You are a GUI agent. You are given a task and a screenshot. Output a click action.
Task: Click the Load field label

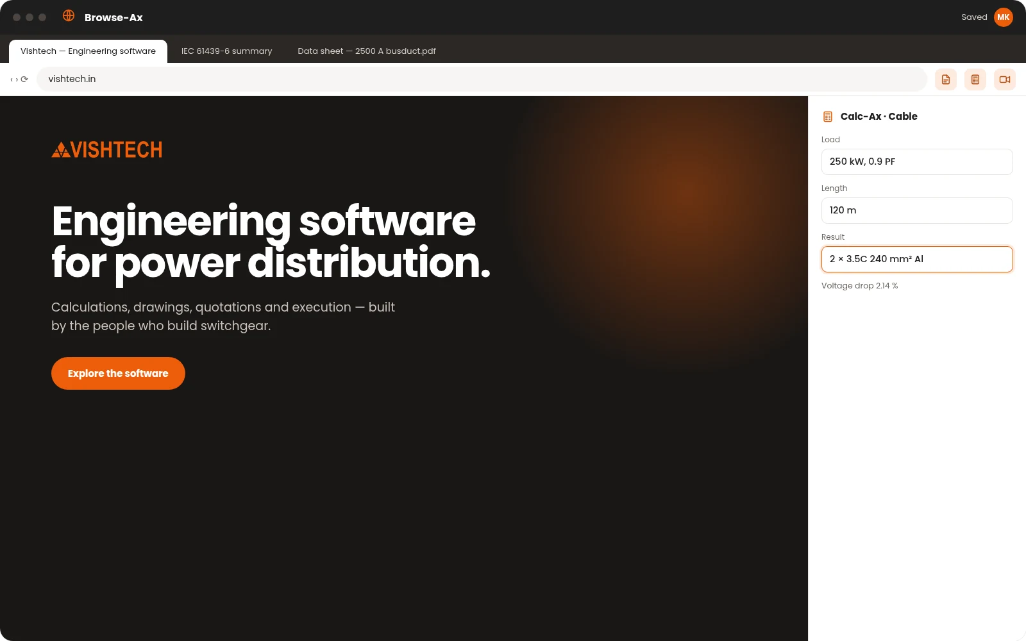coord(830,140)
